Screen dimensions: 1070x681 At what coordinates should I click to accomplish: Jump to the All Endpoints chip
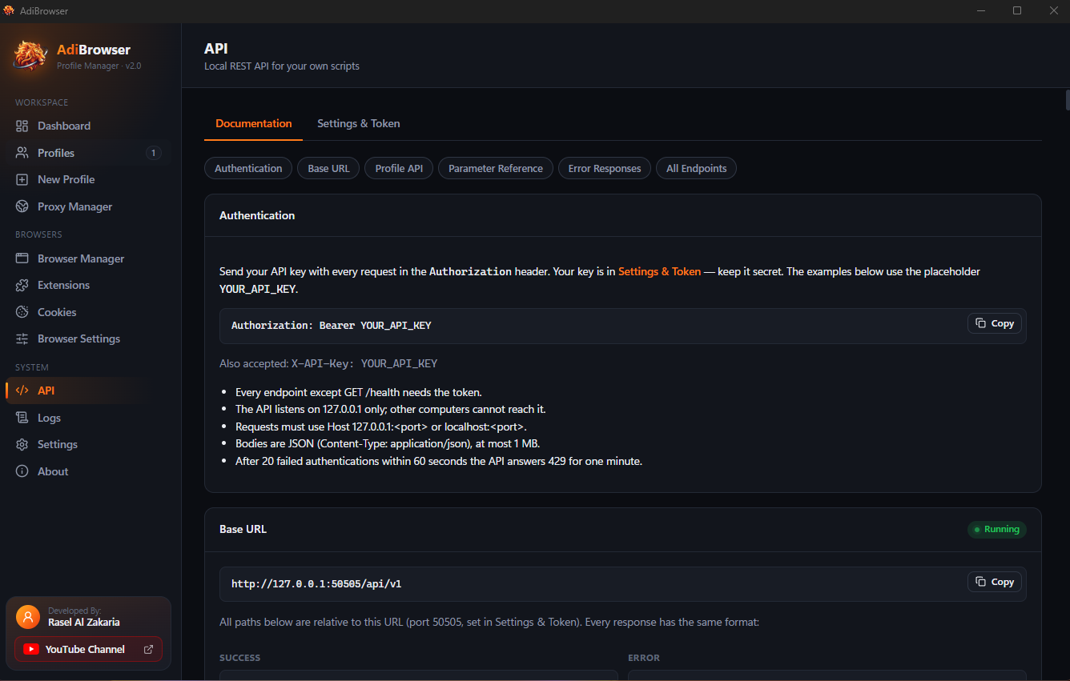point(697,168)
